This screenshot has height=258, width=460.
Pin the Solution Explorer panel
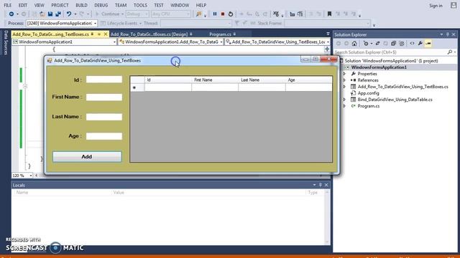(x=447, y=34)
